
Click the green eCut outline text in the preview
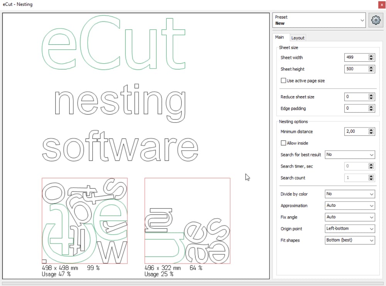(113, 43)
